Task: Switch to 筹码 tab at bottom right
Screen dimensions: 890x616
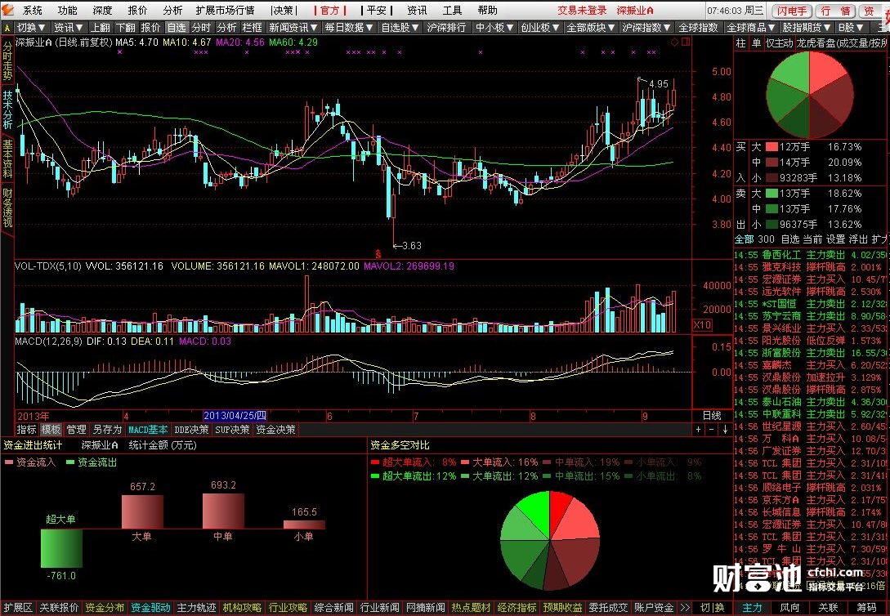Action: 866,608
